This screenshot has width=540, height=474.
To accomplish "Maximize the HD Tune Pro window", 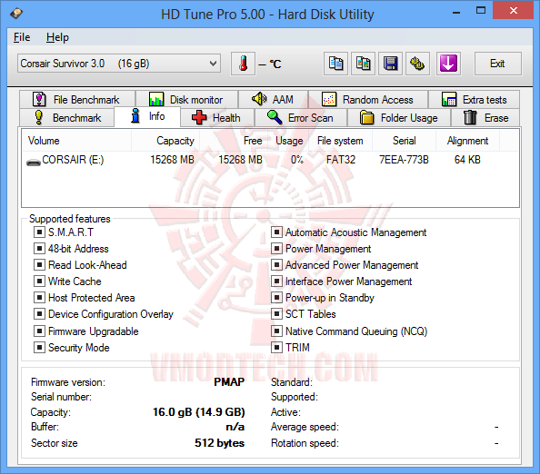I will (481, 11).
